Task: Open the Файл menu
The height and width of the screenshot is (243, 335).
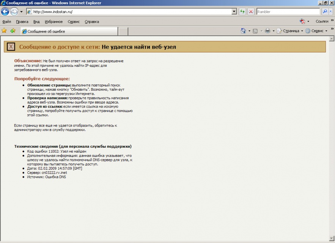Action: tap(7, 22)
